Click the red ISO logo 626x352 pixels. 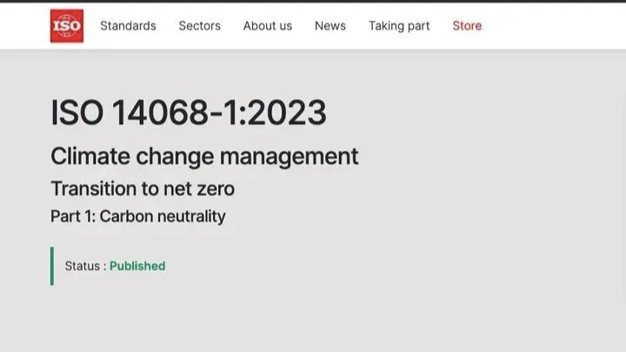pos(67,25)
